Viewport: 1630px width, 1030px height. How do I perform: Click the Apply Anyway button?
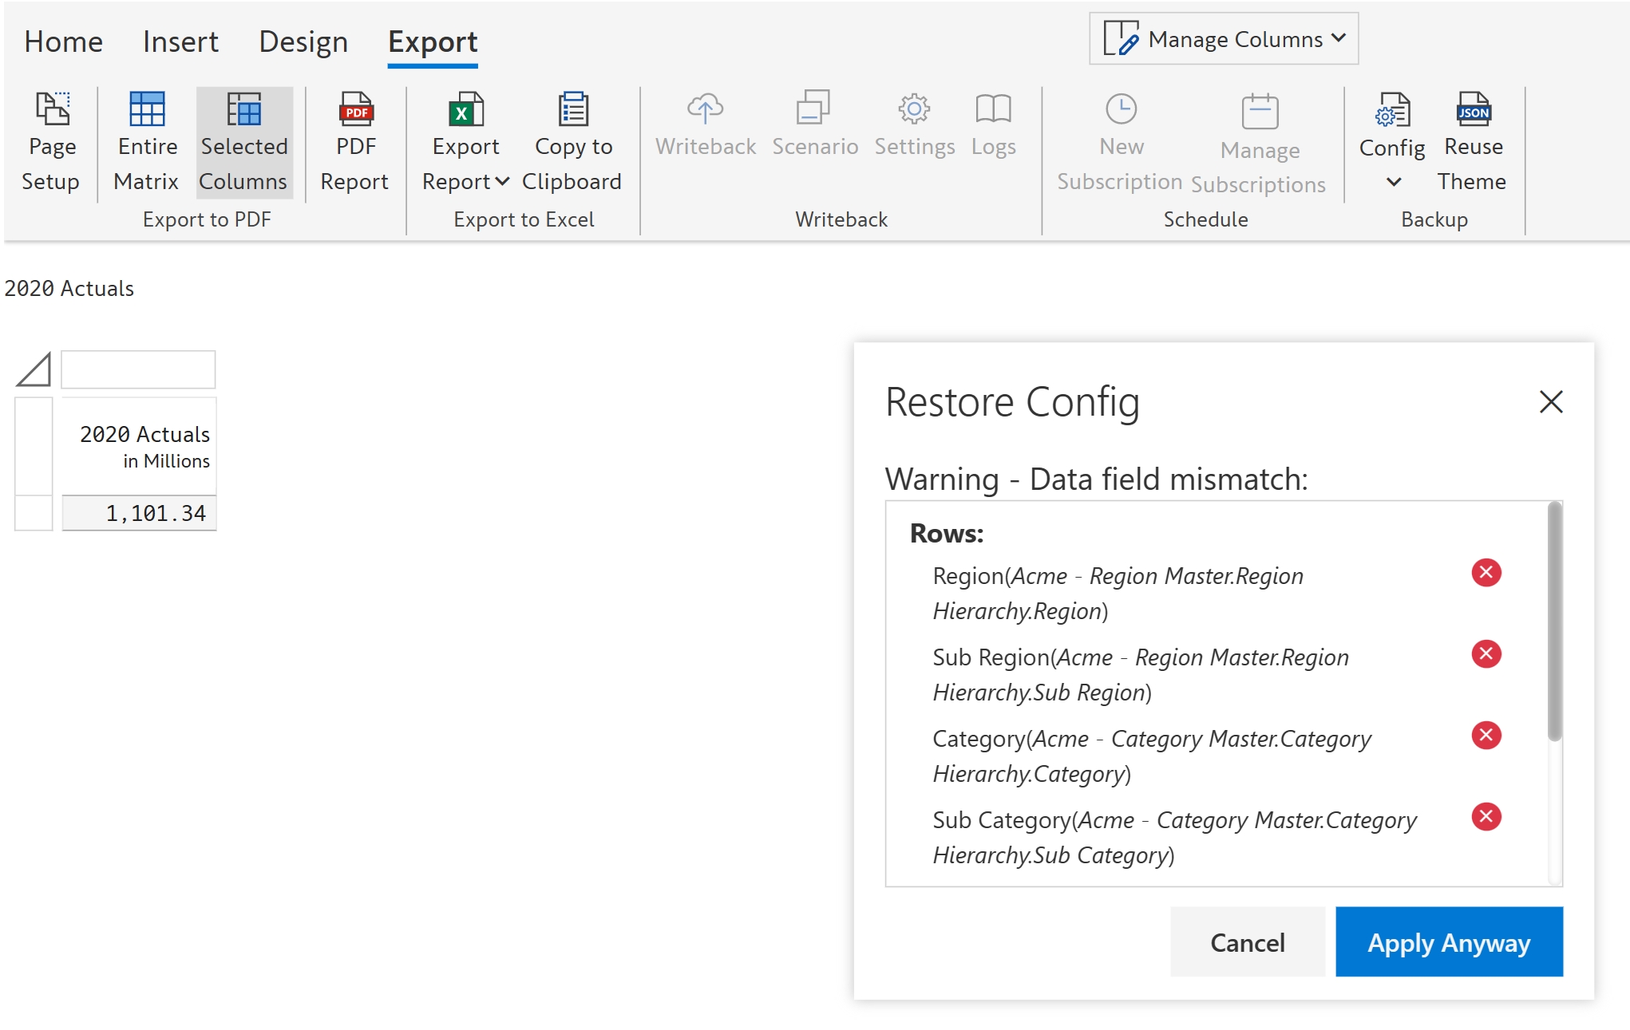1449,942
